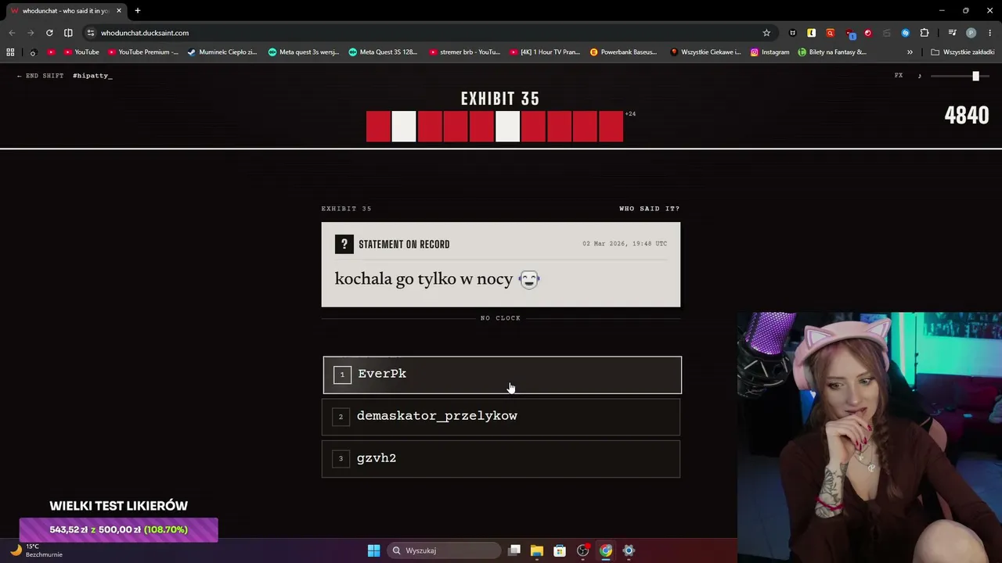Adjust the game volume slider
This screenshot has width=1002, height=563.
click(x=961, y=76)
